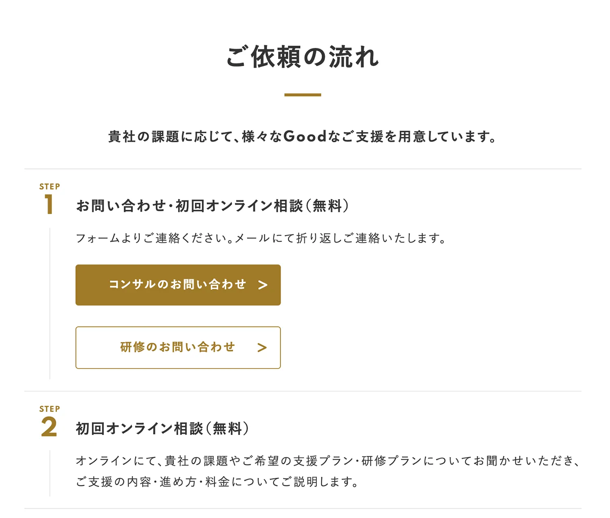Click the ご依頼の流れ page title
610x518 pixels.
click(x=303, y=57)
